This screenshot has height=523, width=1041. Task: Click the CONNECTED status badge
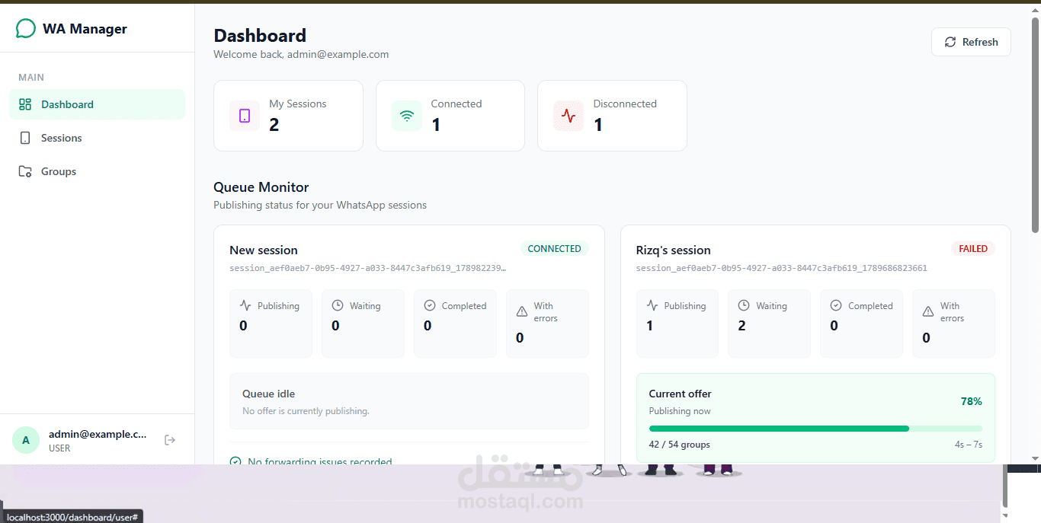point(554,249)
